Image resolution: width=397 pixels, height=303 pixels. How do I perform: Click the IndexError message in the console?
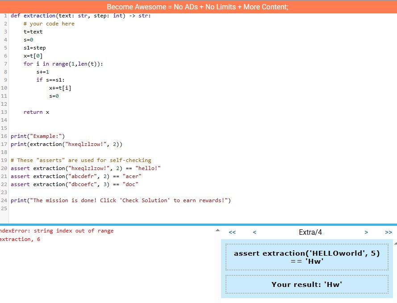[x=56, y=231]
